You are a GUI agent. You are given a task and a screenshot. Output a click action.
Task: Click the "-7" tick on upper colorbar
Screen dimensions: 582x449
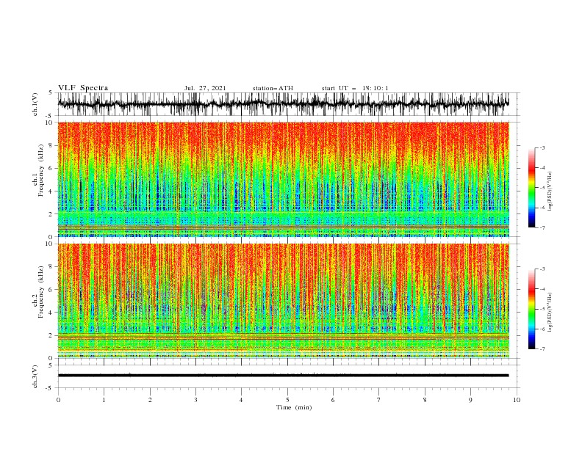coord(542,227)
